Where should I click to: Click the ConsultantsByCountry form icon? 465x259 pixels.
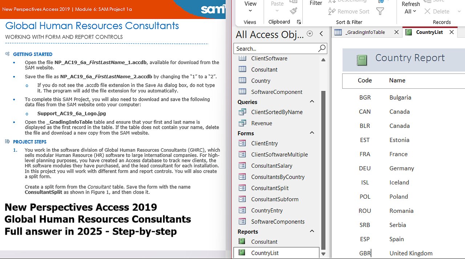click(242, 177)
